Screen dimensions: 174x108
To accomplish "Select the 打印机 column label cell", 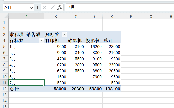I will click(x=56, y=40).
